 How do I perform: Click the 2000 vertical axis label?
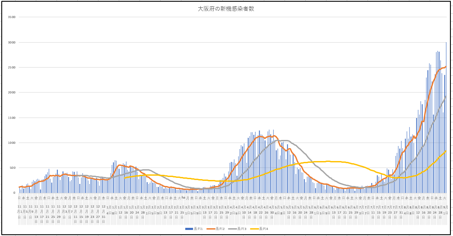point(12,93)
